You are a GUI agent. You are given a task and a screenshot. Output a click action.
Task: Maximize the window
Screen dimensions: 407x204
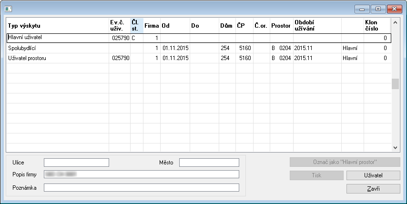click(x=378, y=9)
